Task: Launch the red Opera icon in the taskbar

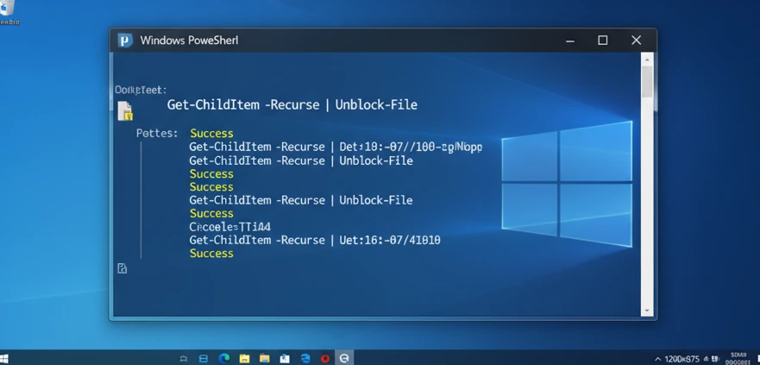Action: pyautogui.click(x=325, y=359)
